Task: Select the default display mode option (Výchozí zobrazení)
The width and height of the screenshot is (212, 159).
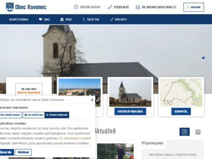Action: (57, 115)
